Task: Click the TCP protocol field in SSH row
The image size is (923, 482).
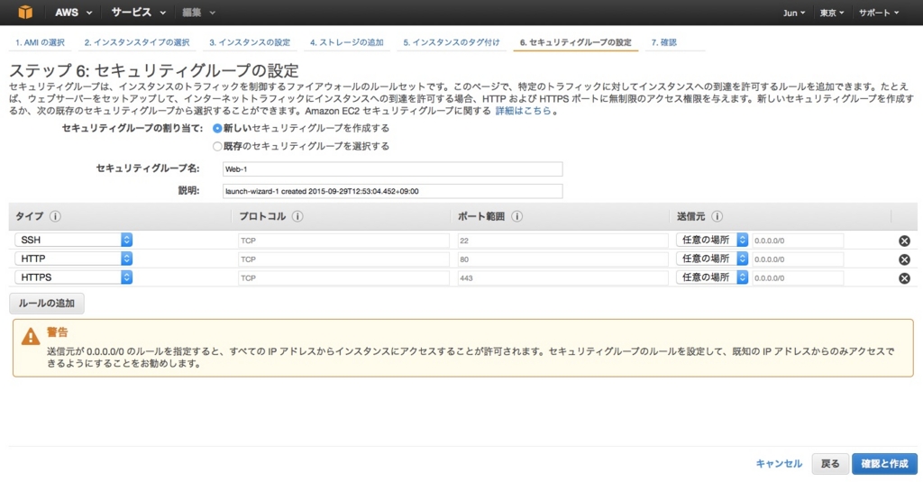Action: (343, 241)
